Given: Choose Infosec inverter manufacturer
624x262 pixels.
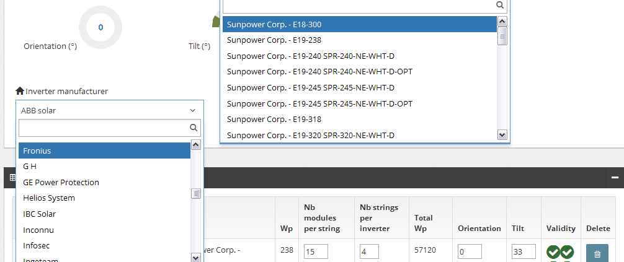Looking at the screenshot, I should click(x=104, y=245).
